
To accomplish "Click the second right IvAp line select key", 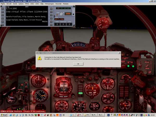I will coord(51,12).
